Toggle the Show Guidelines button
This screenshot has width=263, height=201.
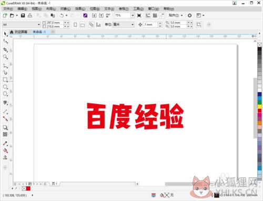[162, 15]
